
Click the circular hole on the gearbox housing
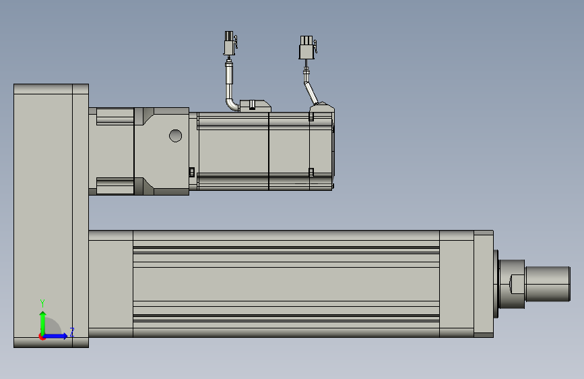click(175, 136)
